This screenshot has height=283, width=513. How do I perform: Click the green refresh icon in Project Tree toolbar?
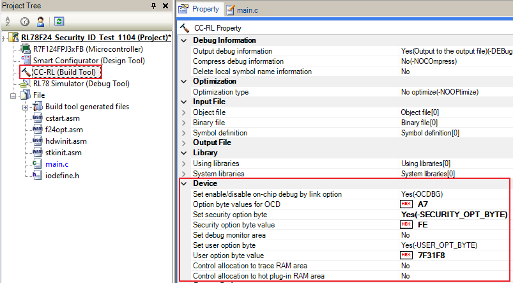(59, 22)
